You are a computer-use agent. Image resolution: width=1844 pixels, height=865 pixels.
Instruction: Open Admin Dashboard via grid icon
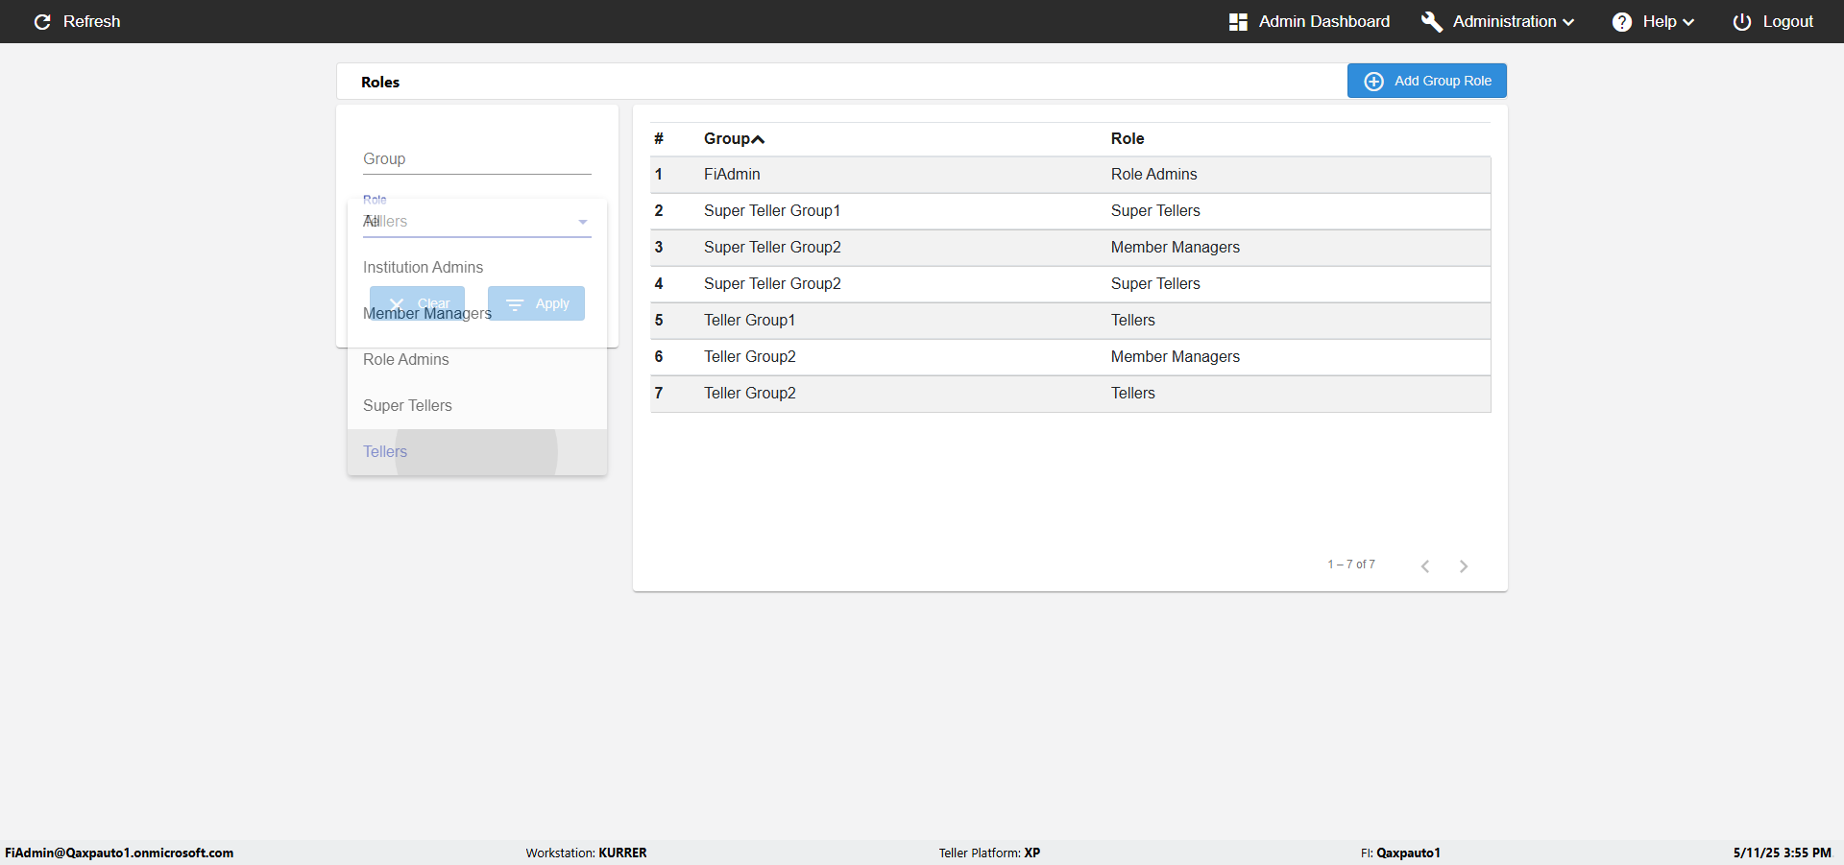tap(1238, 21)
